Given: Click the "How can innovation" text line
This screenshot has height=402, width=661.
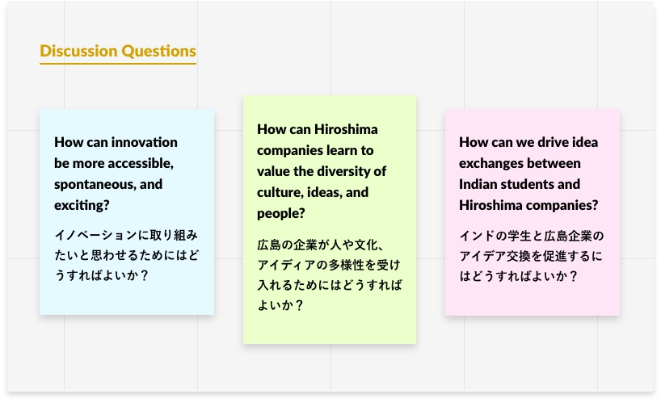Looking at the screenshot, I should pos(116,142).
